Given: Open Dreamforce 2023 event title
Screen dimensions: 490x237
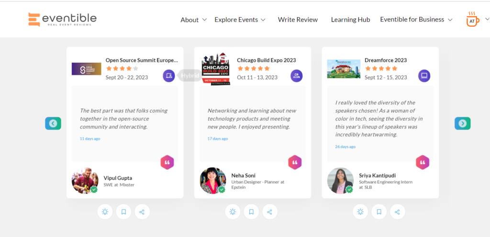Looking at the screenshot, I should pos(386,60).
